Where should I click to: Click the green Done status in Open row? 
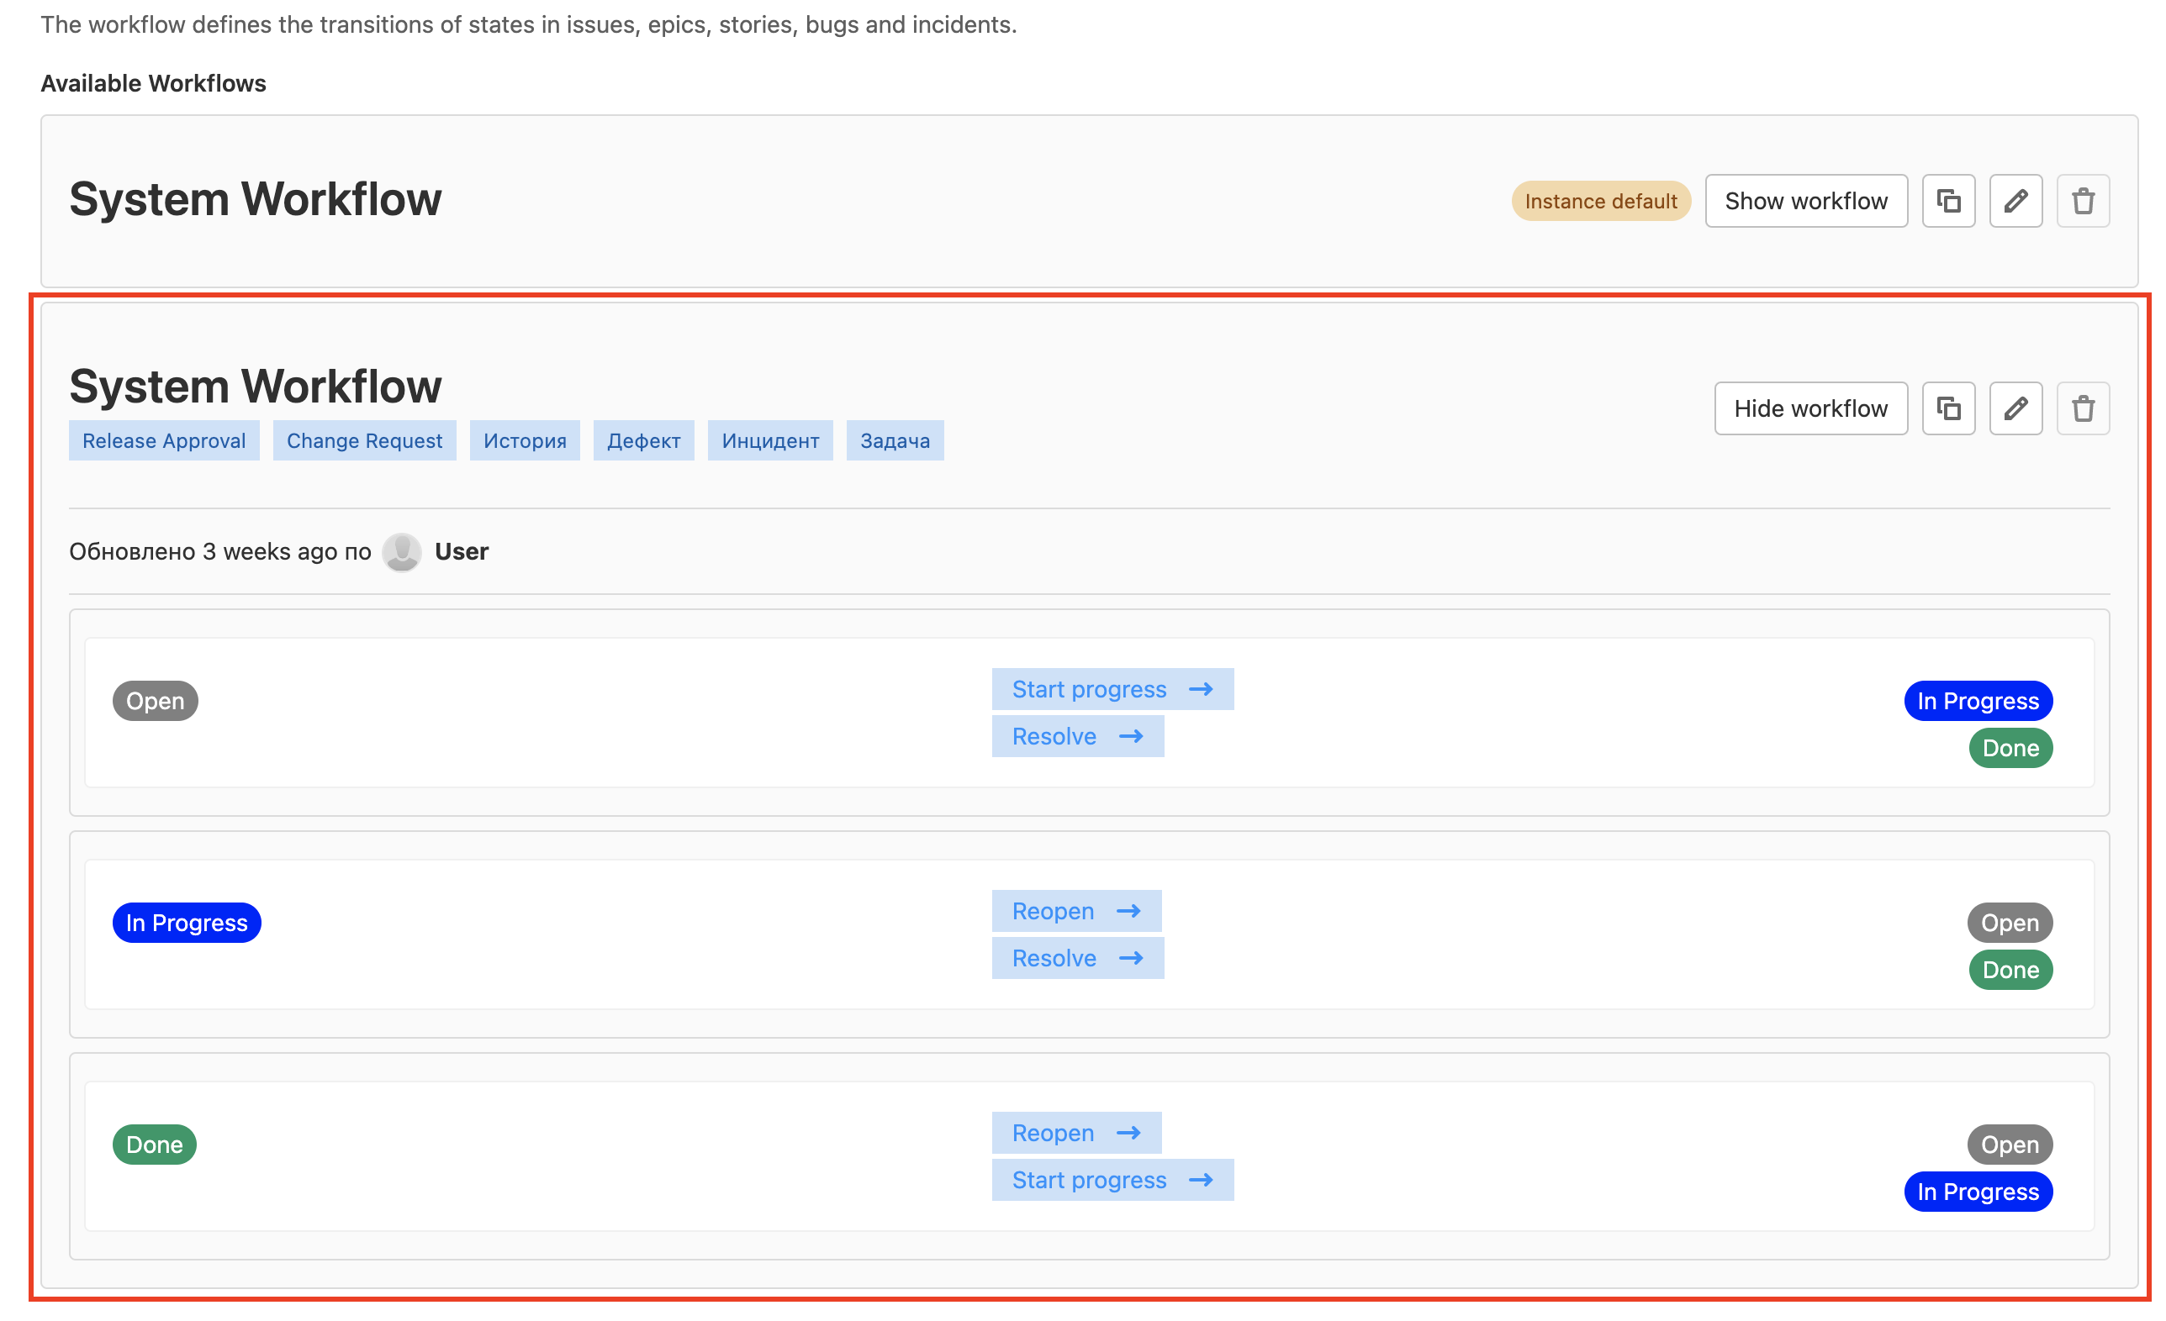tap(2010, 749)
